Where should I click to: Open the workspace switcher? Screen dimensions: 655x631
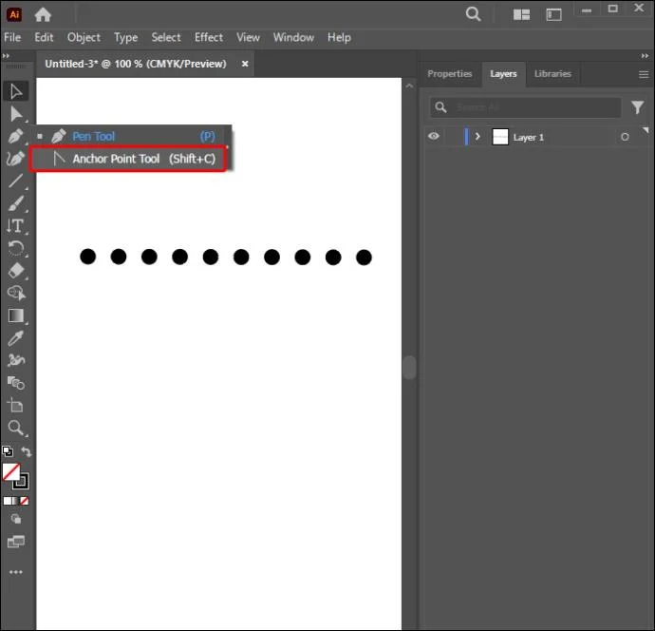click(554, 14)
